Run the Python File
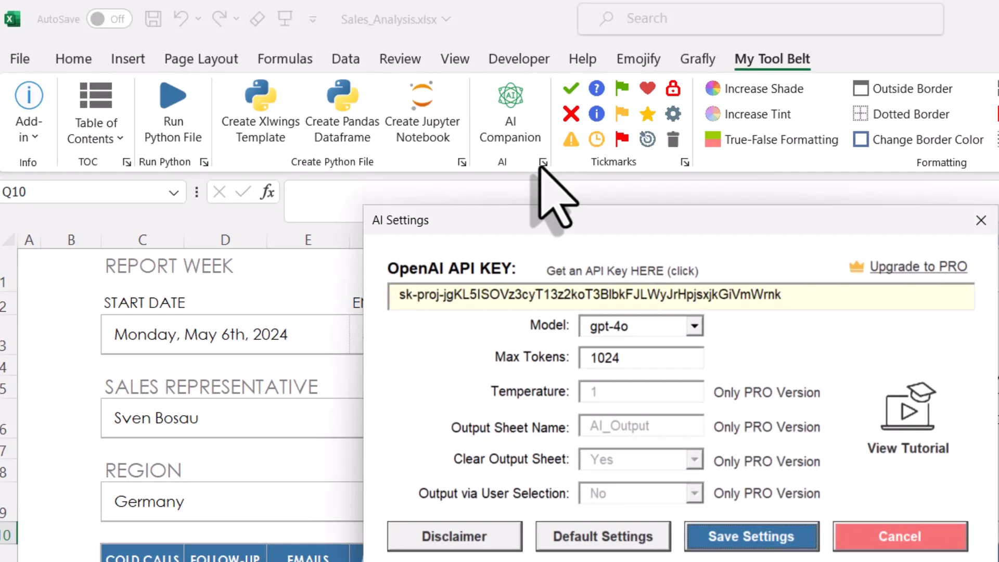 click(173, 109)
